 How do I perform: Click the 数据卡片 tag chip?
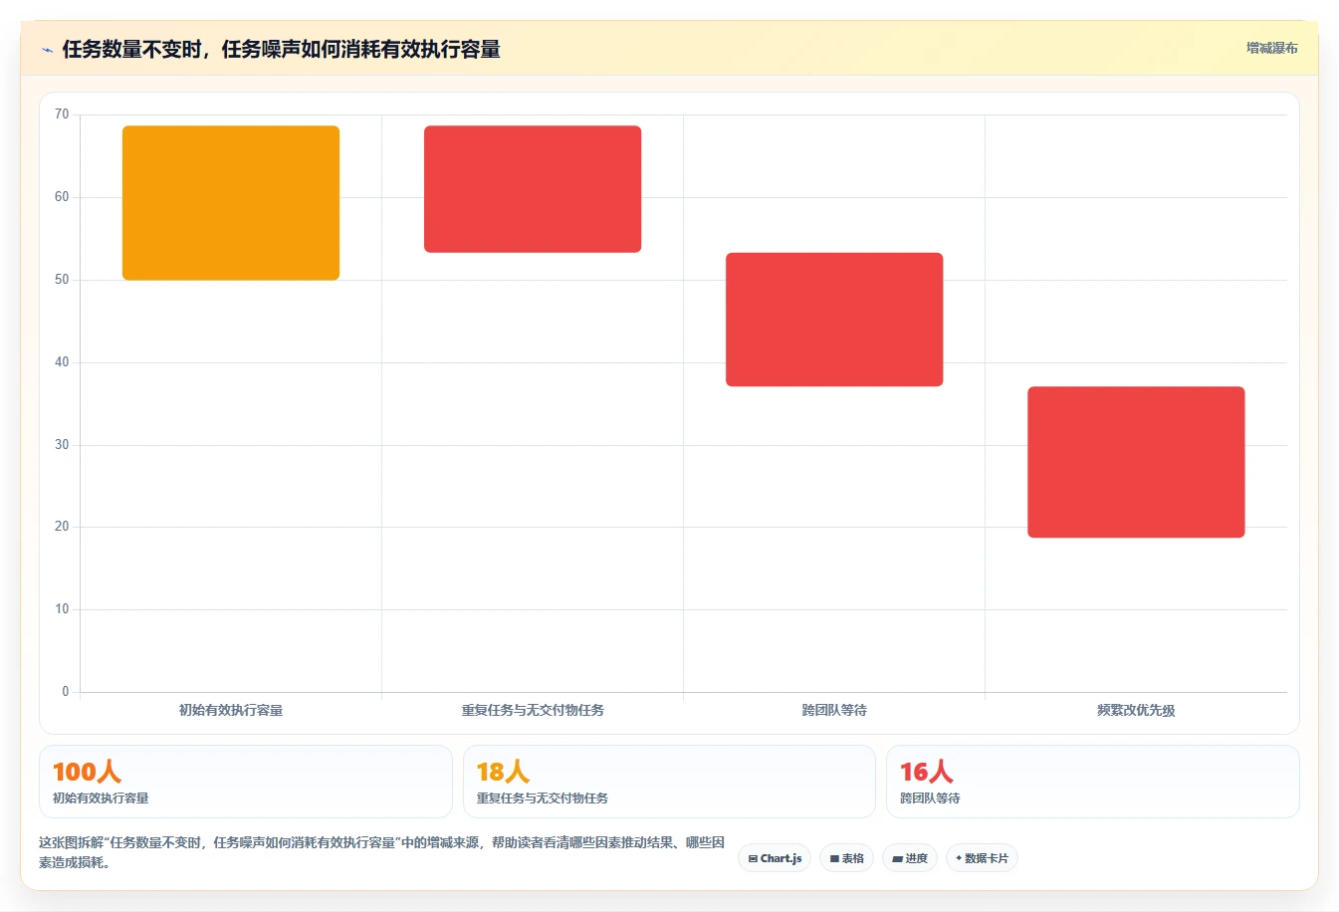982,858
